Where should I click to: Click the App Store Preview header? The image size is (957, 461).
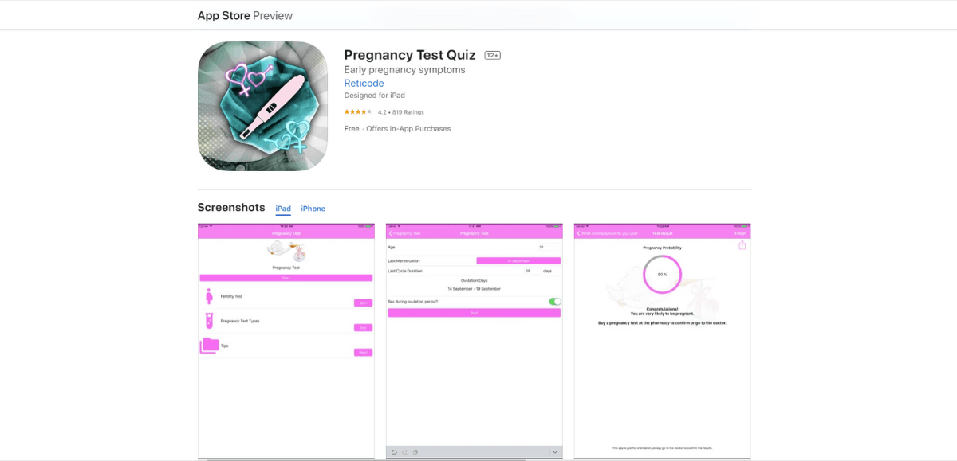click(245, 15)
